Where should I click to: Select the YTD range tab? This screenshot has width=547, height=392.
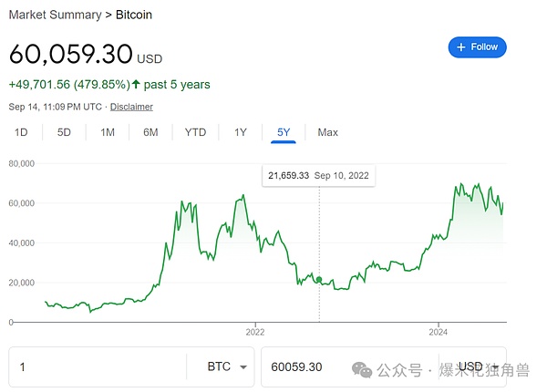195,132
